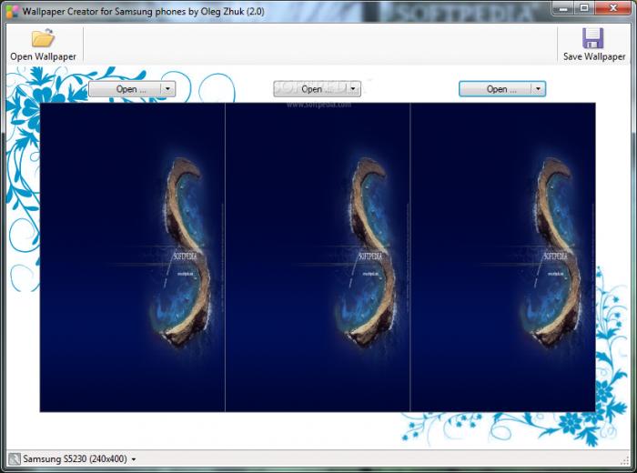
Task: Click the Open Wallpaper folder icon
Action: coord(43,38)
